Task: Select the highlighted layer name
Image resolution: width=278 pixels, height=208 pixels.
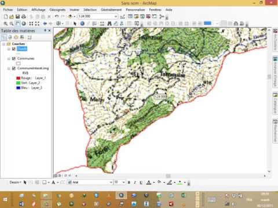Action: tap(22, 49)
